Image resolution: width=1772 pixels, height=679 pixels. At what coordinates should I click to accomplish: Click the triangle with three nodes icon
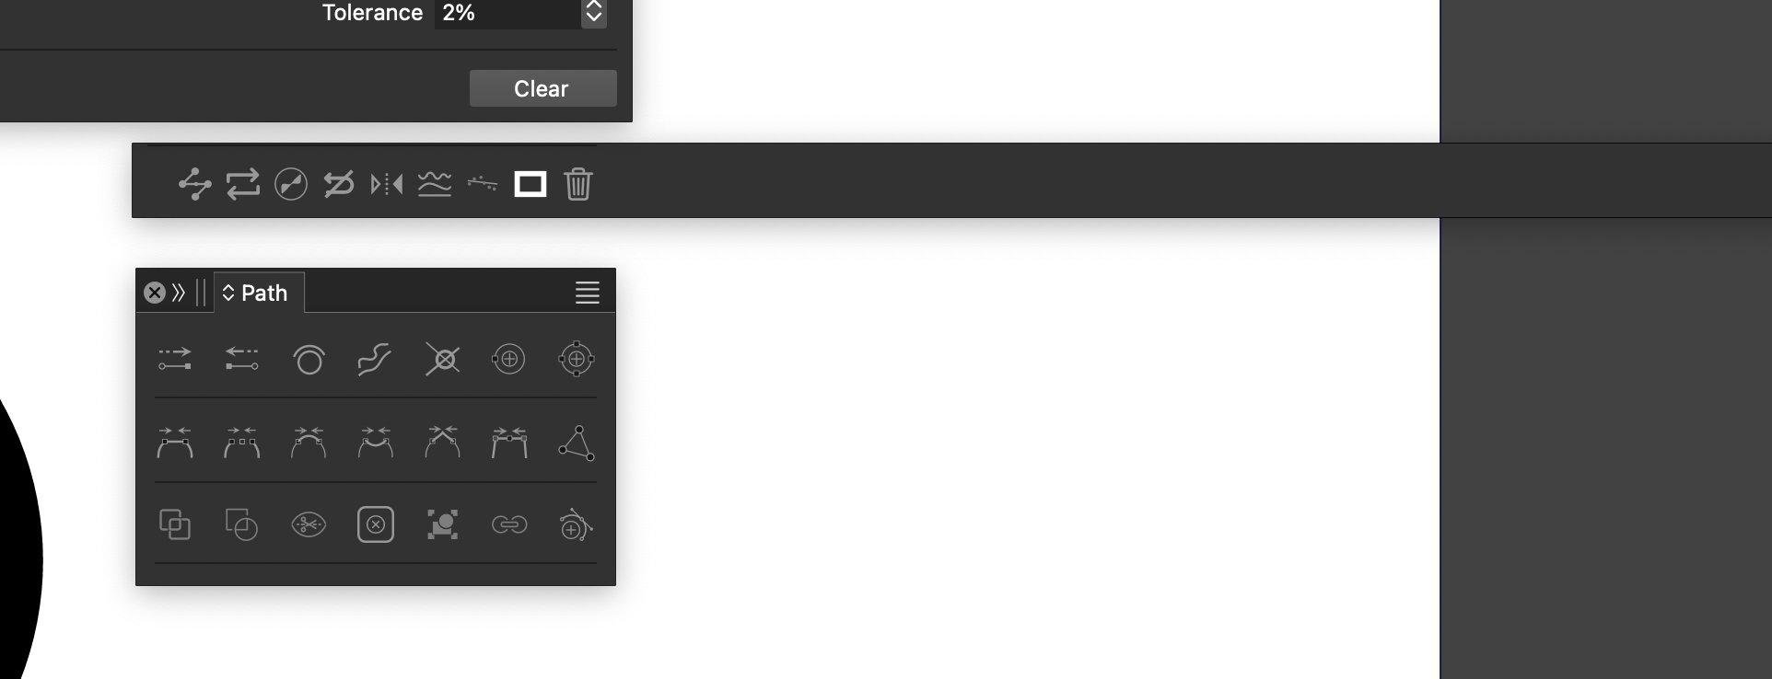(x=577, y=443)
